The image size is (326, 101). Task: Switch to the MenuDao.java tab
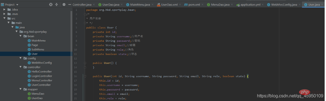[220, 5]
